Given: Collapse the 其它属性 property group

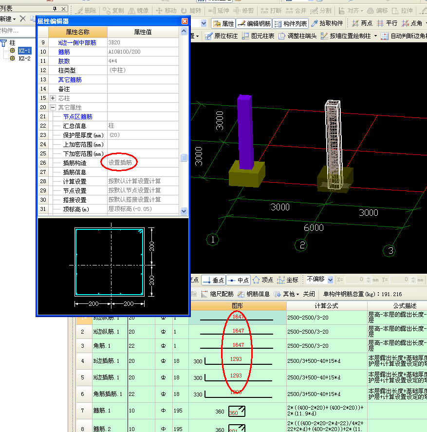Looking at the screenshot, I should coord(53,108).
